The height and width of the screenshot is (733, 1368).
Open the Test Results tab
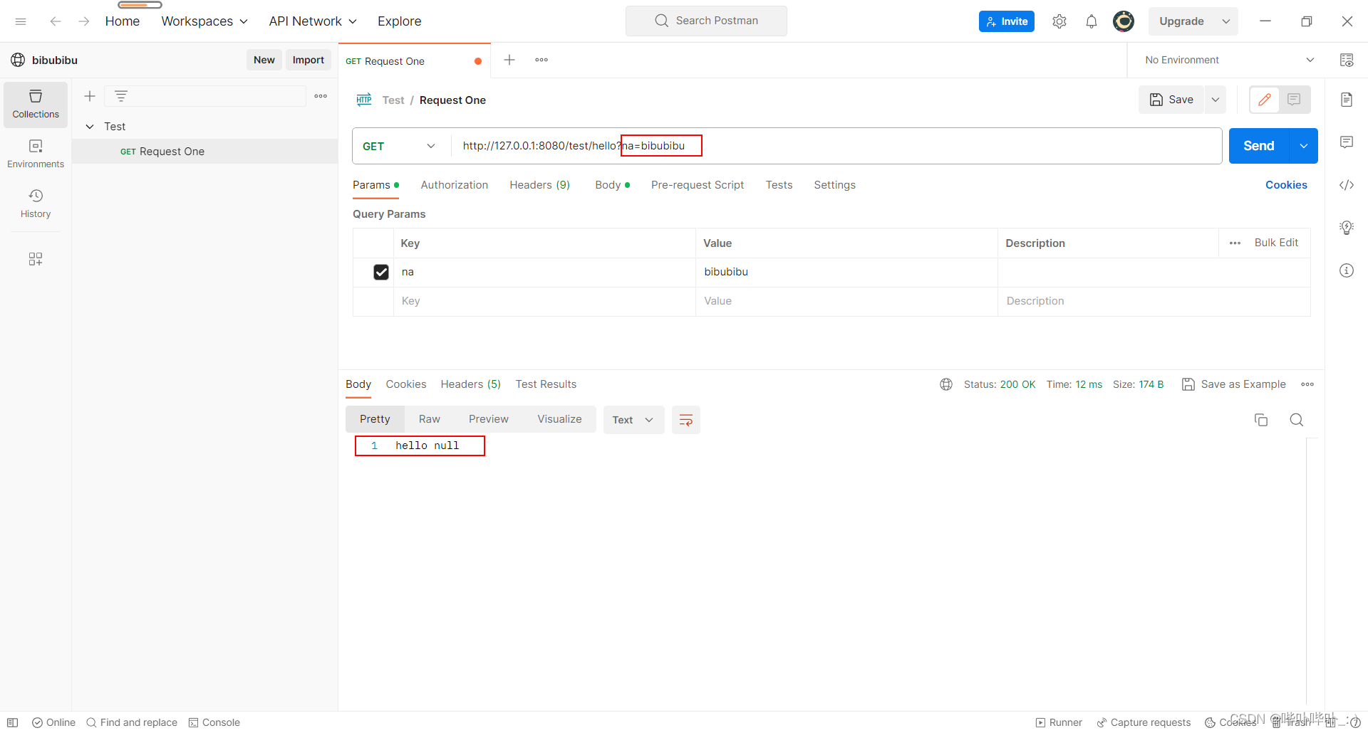point(546,384)
